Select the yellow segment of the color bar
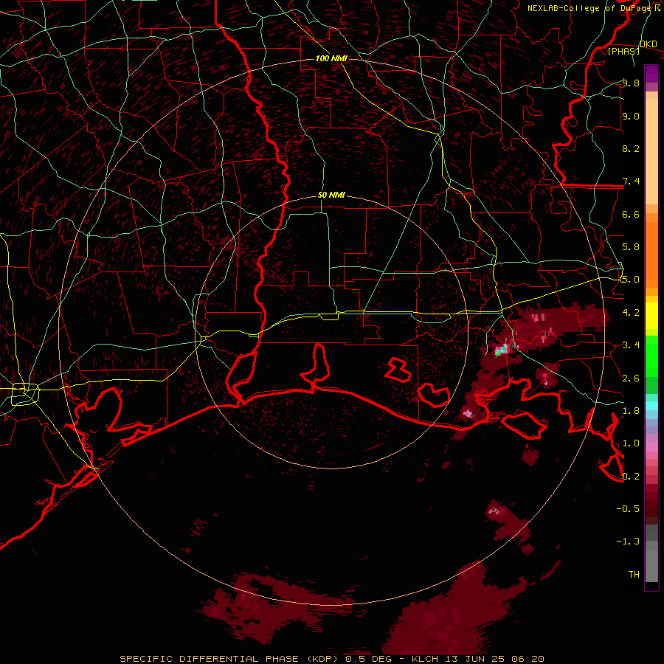664x664 pixels. (x=651, y=316)
